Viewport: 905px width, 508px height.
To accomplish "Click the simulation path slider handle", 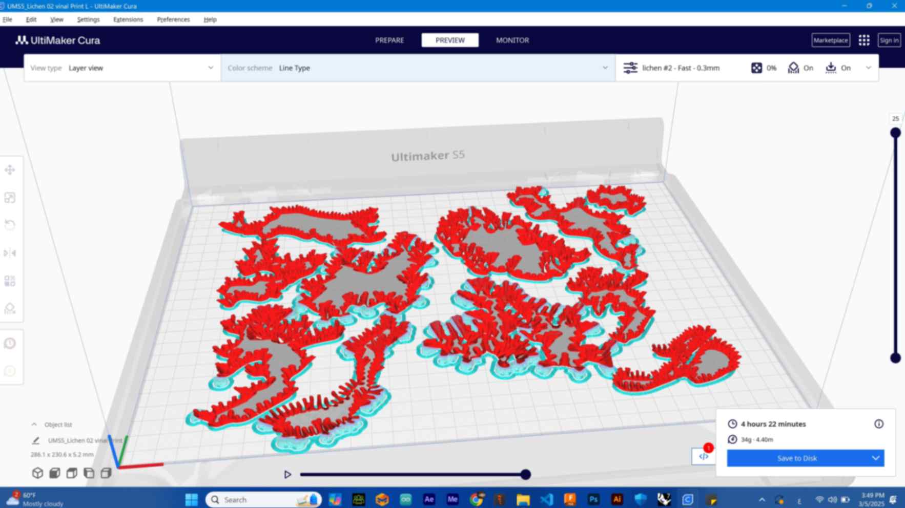I will click(x=525, y=475).
